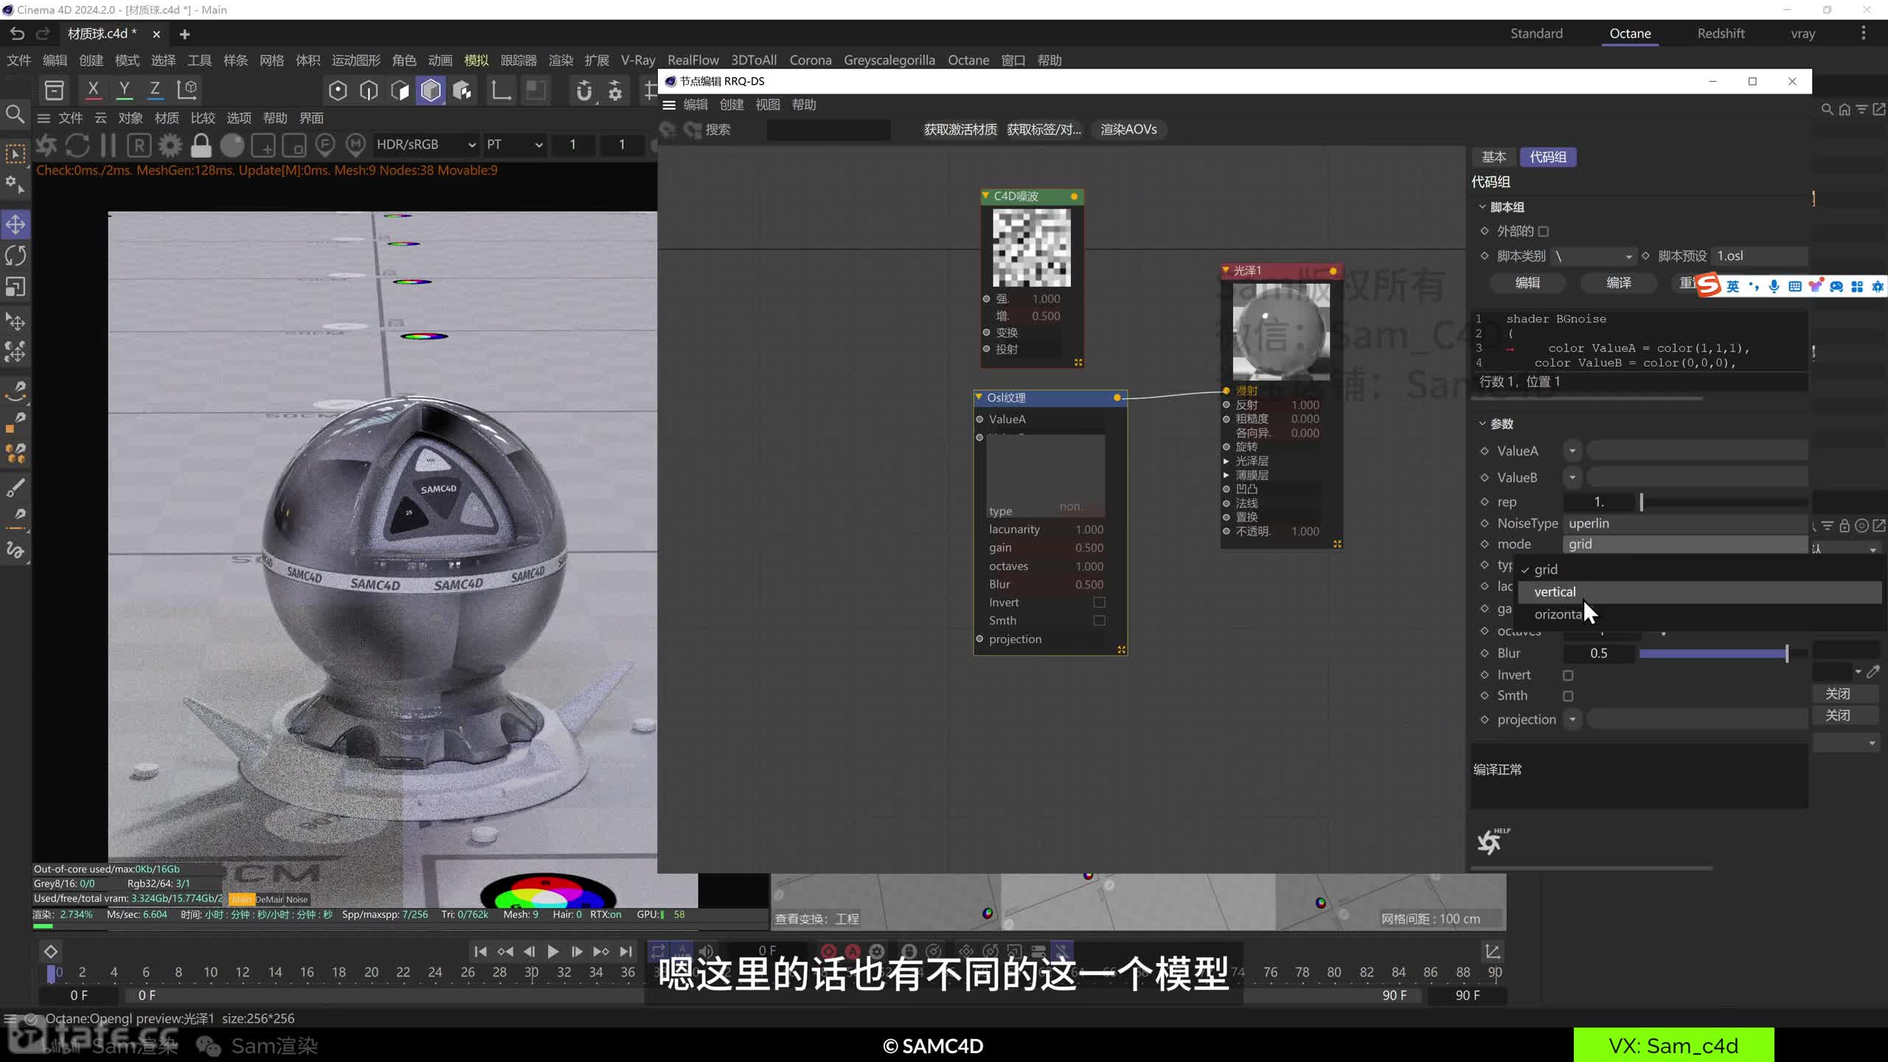Click ValueA color swatch in parameters
This screenshot has width=1888, height=1062.
click(1700, 450)
